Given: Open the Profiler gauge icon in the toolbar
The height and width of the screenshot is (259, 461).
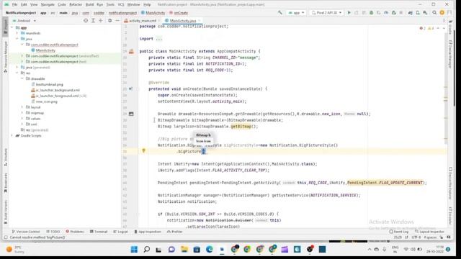Looking at the screenshot, I should [386, 13].
